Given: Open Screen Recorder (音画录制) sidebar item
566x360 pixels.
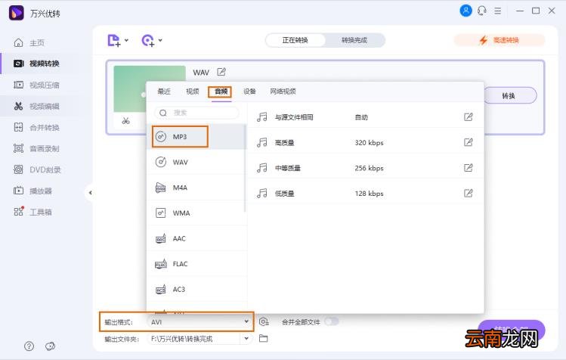Looking at the screenshot, I should (x=36, y=148).
